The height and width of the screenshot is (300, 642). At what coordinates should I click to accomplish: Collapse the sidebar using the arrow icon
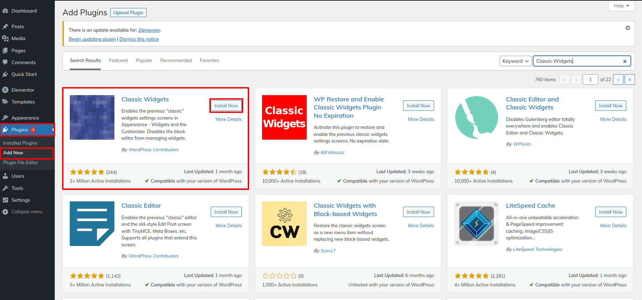pyautogui.click(x=5, y=212)
